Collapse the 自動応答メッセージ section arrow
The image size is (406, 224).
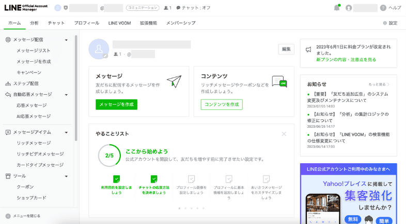66,95
